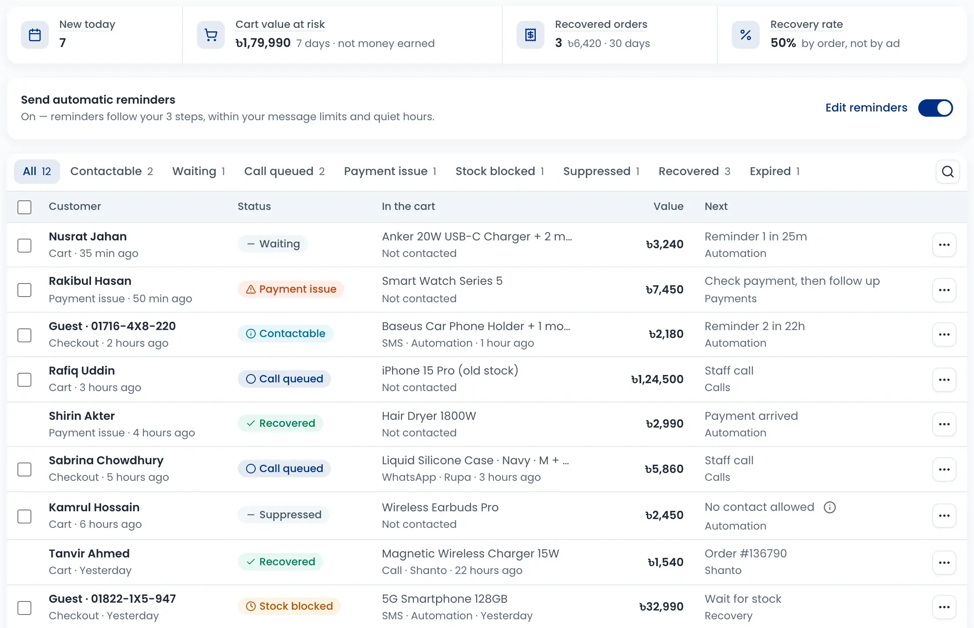Click cart value ৳1,24,500

[657, 379]
